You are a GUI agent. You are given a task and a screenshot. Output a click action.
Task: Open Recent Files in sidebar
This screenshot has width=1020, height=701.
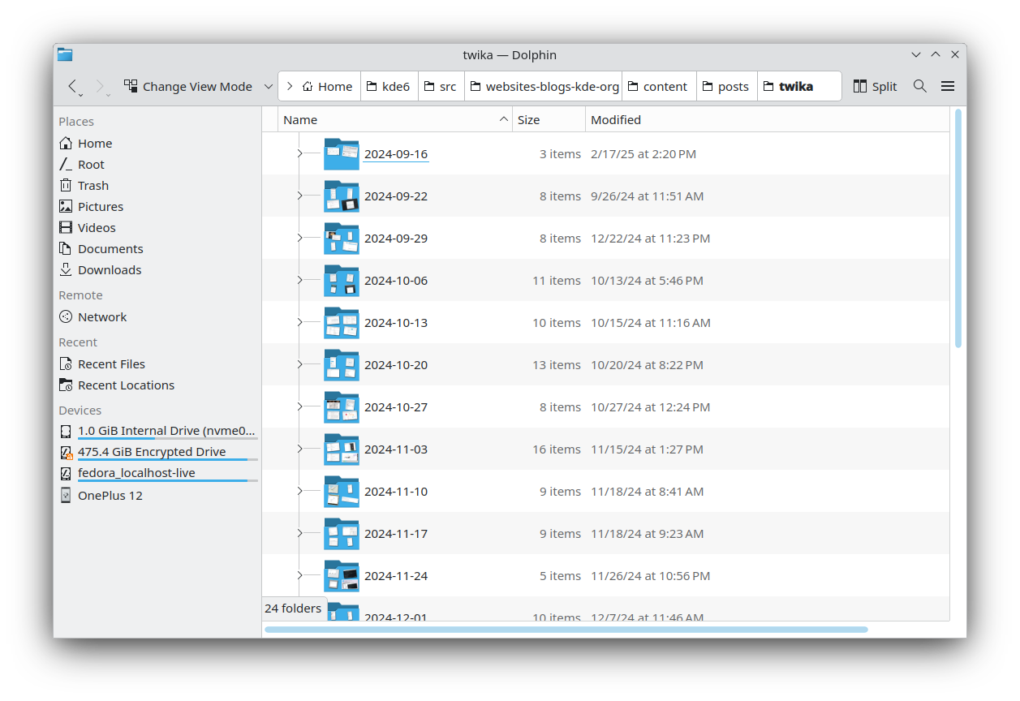[x=111, y=364]
